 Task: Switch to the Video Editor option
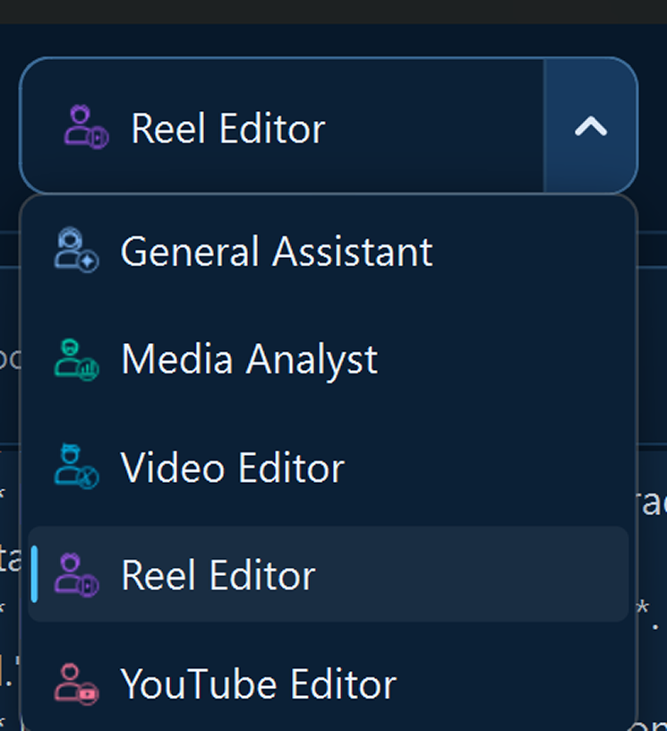(x=329, y=468)
